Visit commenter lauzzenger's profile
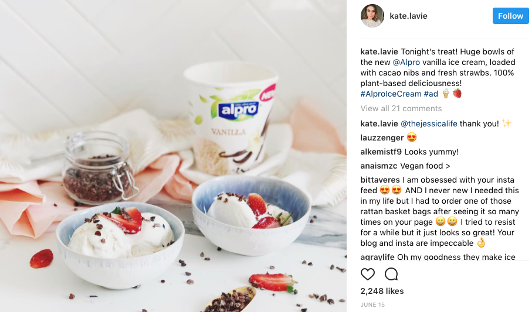This screenshot has width=532, height=312. coord(382,138)
